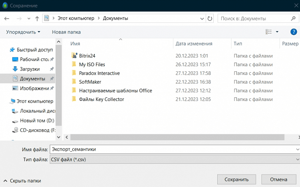
Task: Select the 'Paradox Interactive' folder name
Action: pyautogui.click(x=99, y=73)
